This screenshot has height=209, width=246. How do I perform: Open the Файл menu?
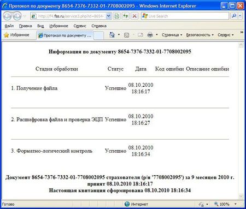click(9, 26)
